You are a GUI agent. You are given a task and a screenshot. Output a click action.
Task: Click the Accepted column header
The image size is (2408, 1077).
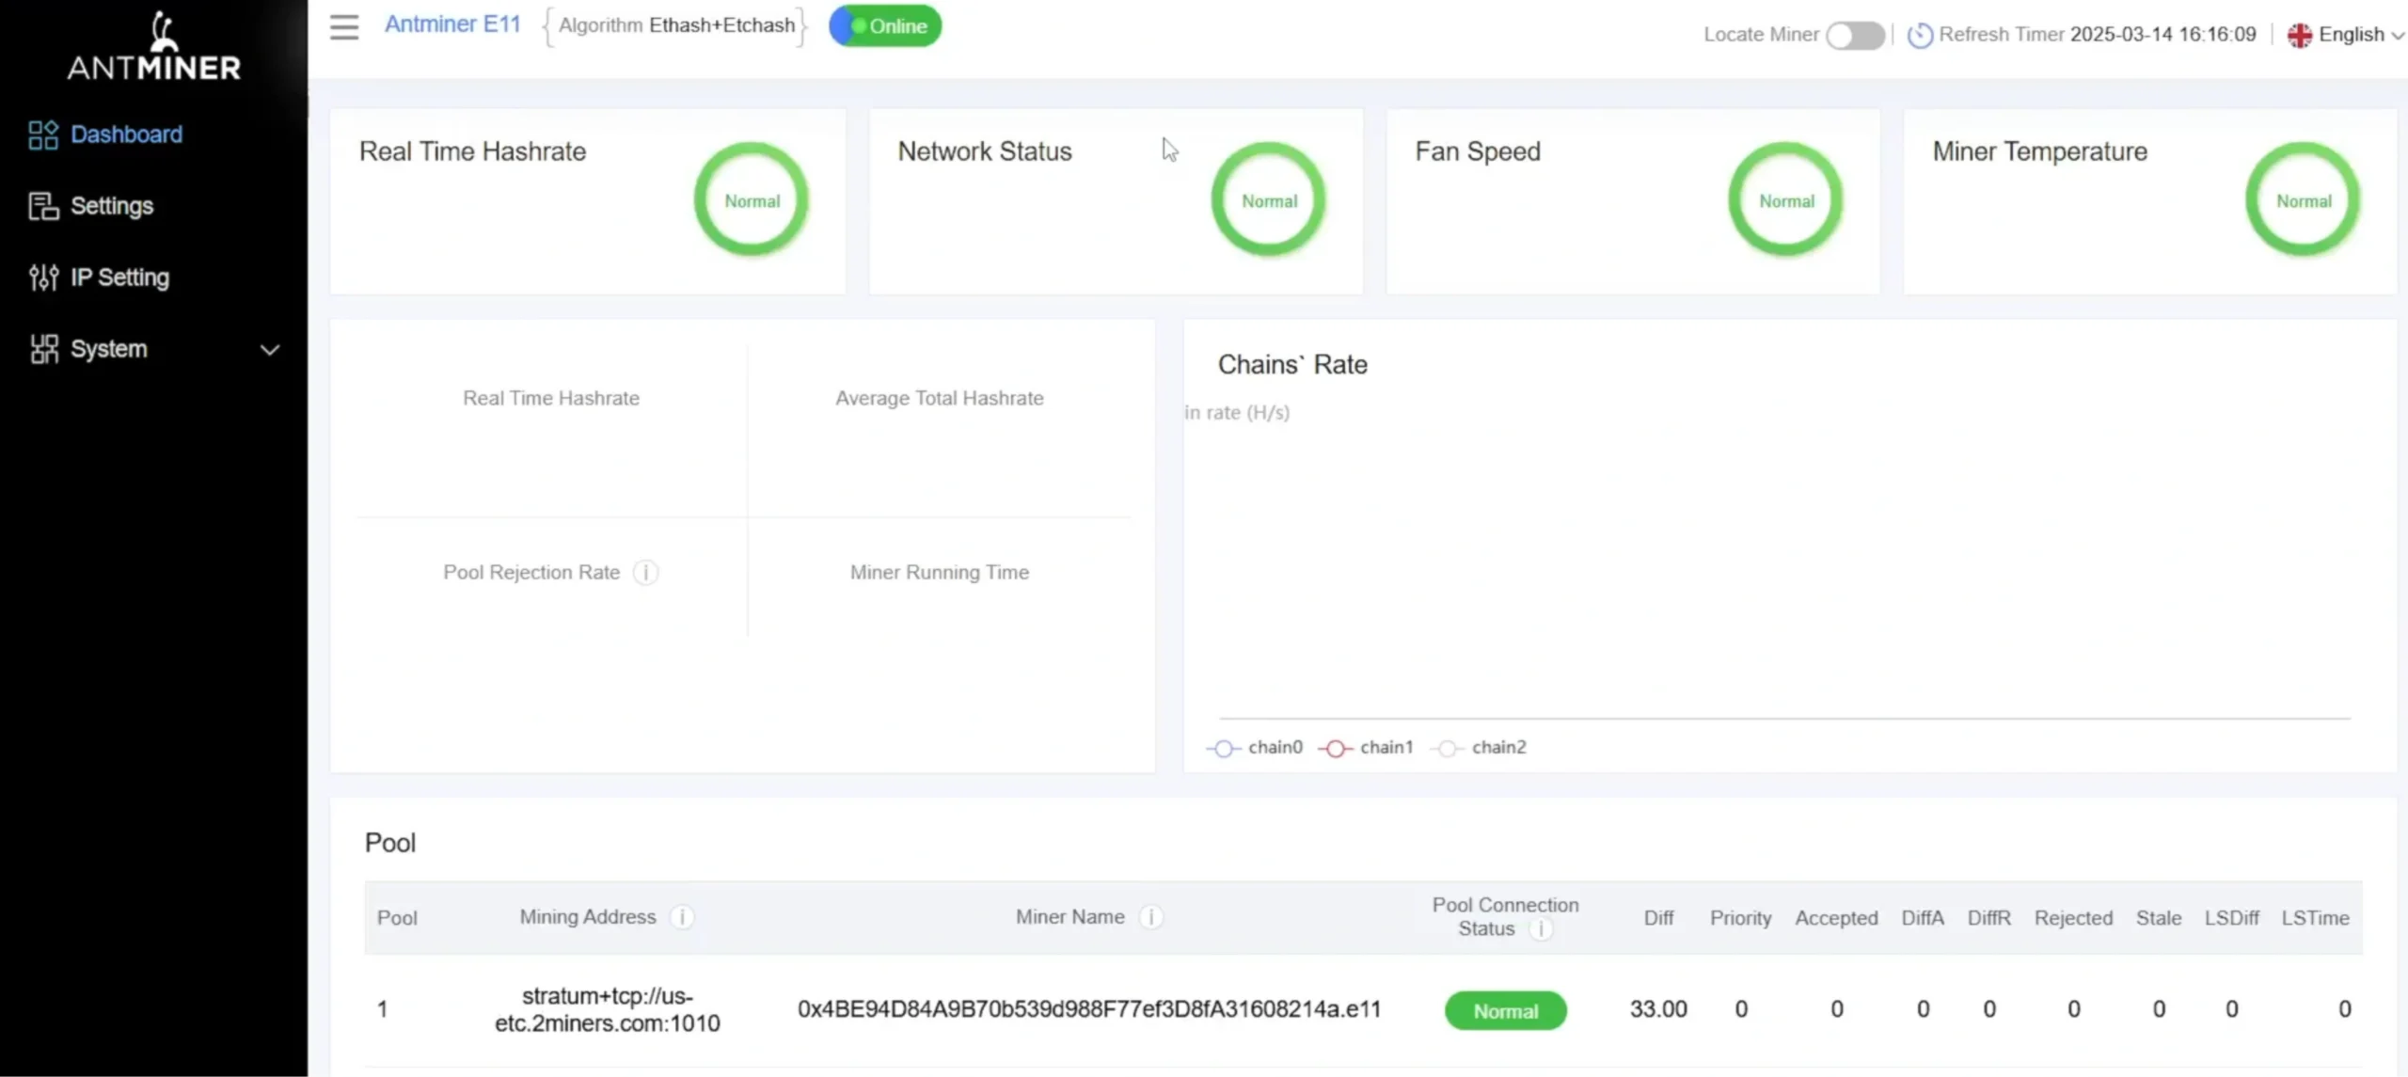pos(1836,918)
